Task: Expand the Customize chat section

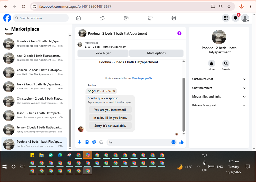Action: [x=219, y=79]
